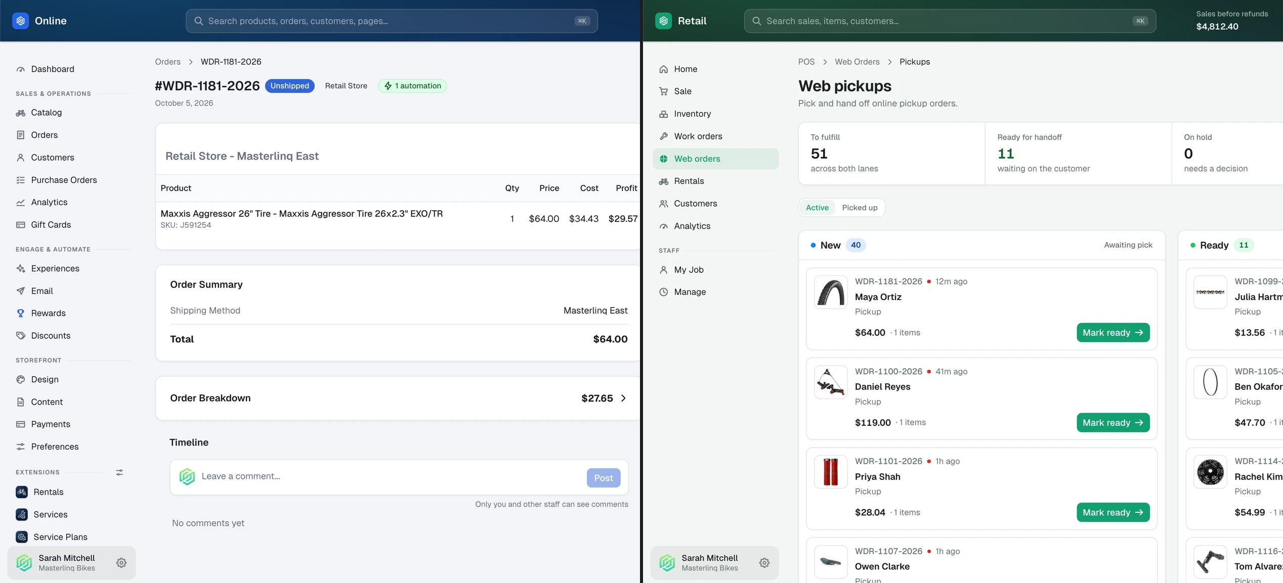1283x583 pixels.
Task: Open the Extensions customize sliders icon
Action: click(119, 472)
